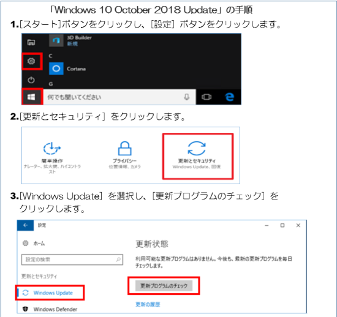The image size is (337, 317).
Task: Close the 設定 window
Action: (298, 225)
